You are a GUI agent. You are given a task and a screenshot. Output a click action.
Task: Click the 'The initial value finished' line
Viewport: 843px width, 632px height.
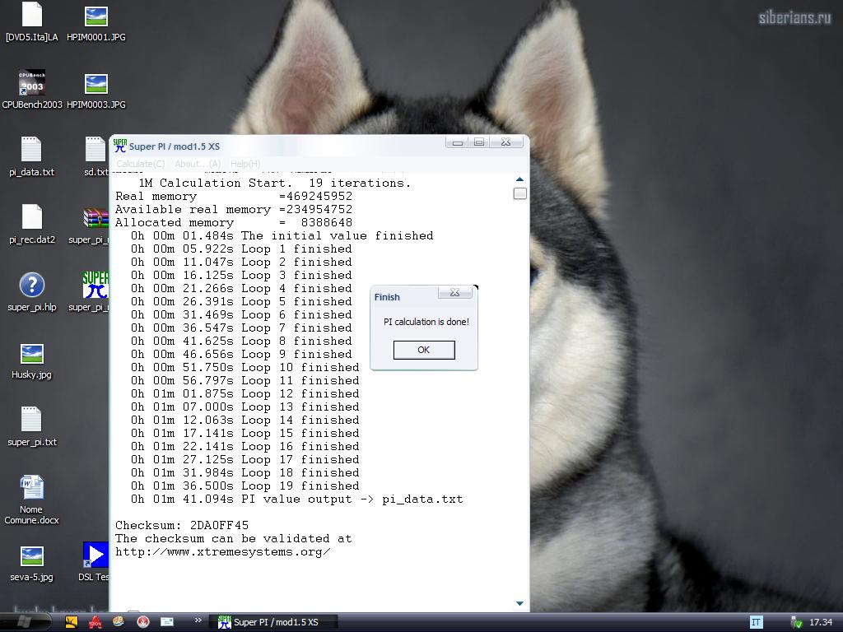coord(282,236)
